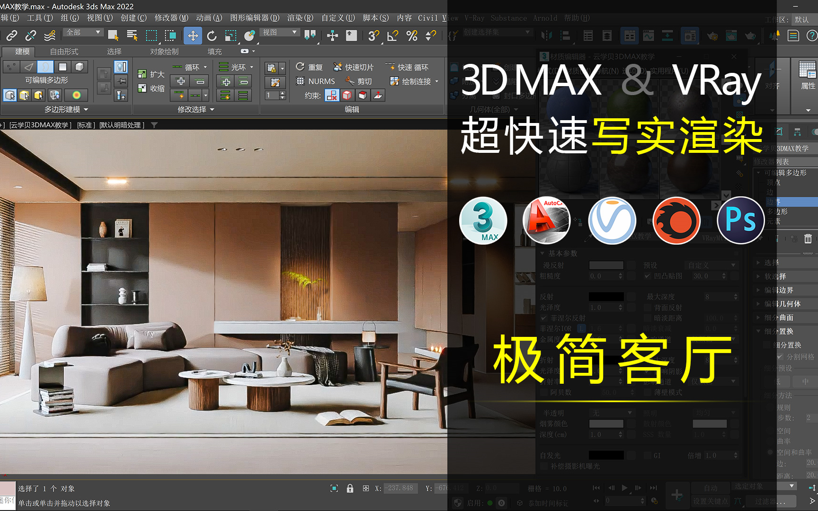Select the Rotate tool in the main toolbar
This screenshot has height=511, width=818.
click(212, 35)
